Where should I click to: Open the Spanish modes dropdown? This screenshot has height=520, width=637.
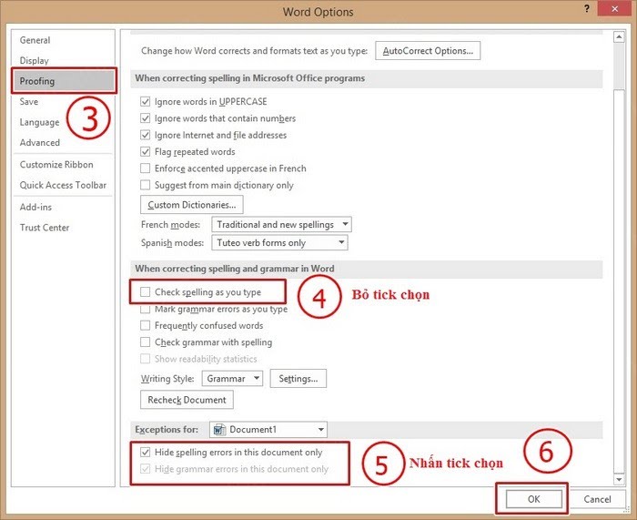279,243
